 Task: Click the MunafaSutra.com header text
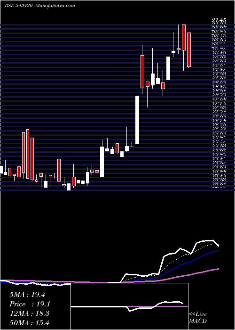point(55,6)
